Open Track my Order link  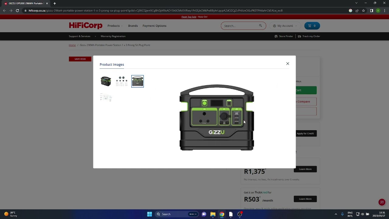click(309, 36)
